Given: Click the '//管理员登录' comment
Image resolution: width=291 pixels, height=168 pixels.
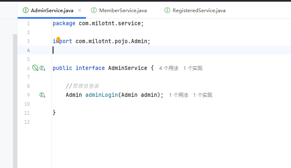Looking at the screenshot, I should [x=82, y=86].
